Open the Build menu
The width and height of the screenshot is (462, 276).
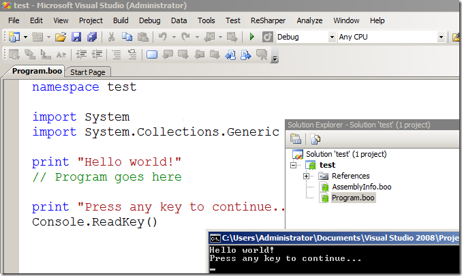(x=121, y=20)
